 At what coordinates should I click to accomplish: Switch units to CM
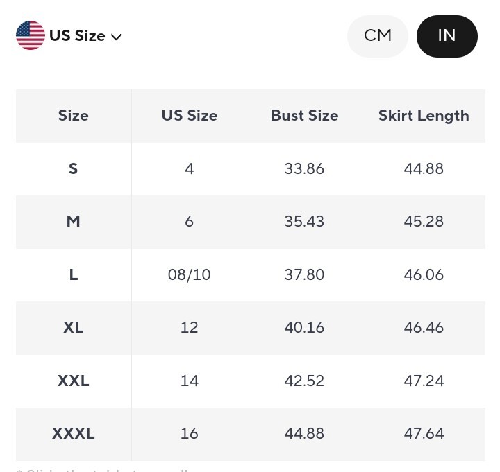point(378,36)
